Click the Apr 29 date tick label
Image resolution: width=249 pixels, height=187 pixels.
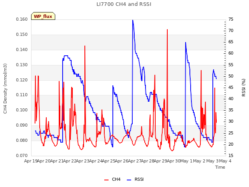161,161
